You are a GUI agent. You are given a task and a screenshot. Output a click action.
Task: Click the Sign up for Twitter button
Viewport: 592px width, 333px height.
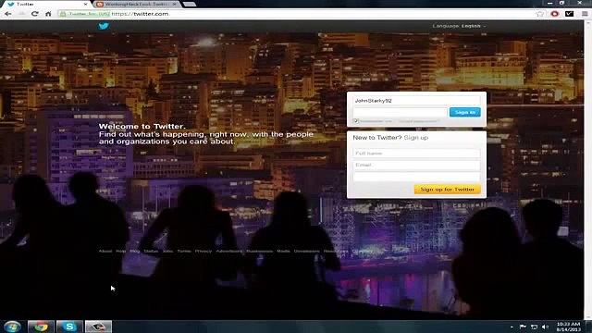(x=447, y=189)
